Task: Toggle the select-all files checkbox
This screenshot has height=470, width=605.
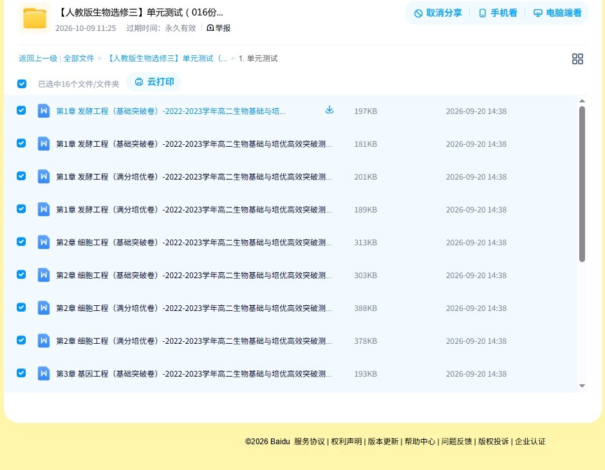Action: tap(22, 84)
